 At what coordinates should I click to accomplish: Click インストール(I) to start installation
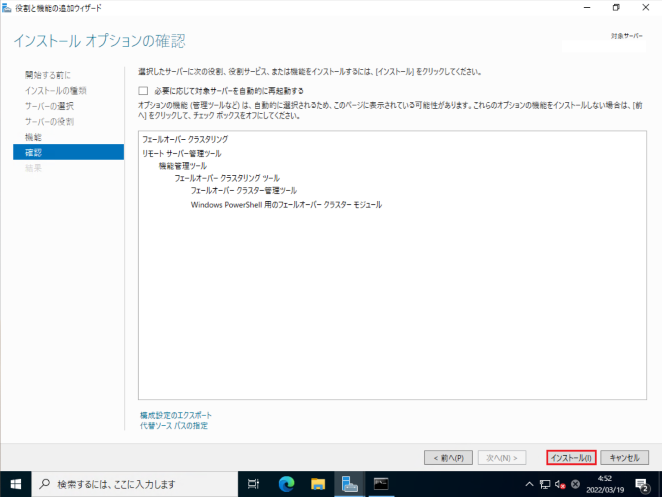click(x=571, y=458)
